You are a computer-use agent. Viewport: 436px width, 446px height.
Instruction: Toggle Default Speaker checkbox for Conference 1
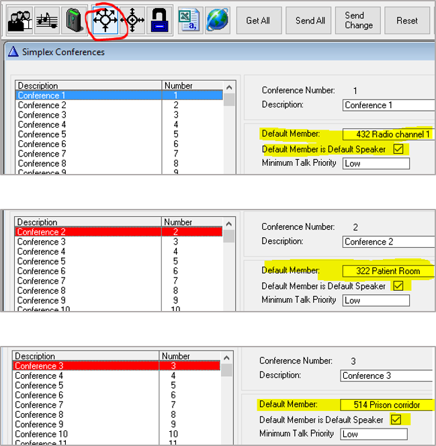(398, 149)
